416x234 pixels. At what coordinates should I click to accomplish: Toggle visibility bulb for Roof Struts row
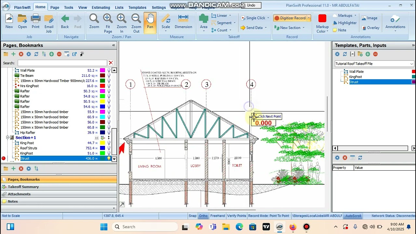109,148
